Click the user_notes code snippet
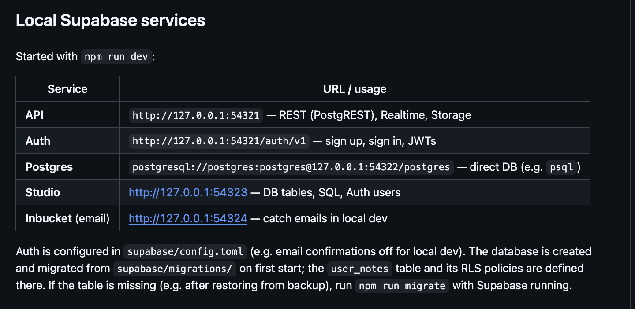 coord(359,269)
